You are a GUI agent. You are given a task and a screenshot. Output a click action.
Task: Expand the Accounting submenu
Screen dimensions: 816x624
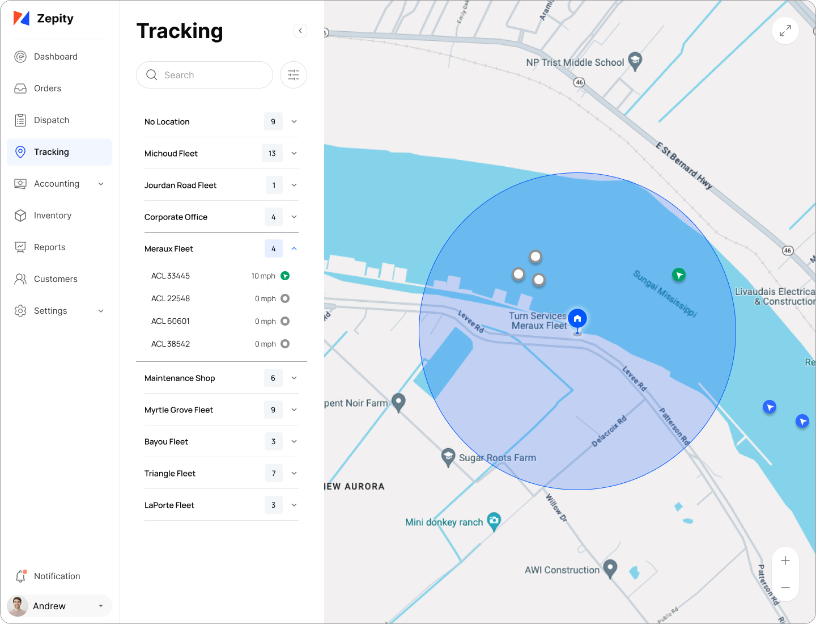click(x=101, y=184)
